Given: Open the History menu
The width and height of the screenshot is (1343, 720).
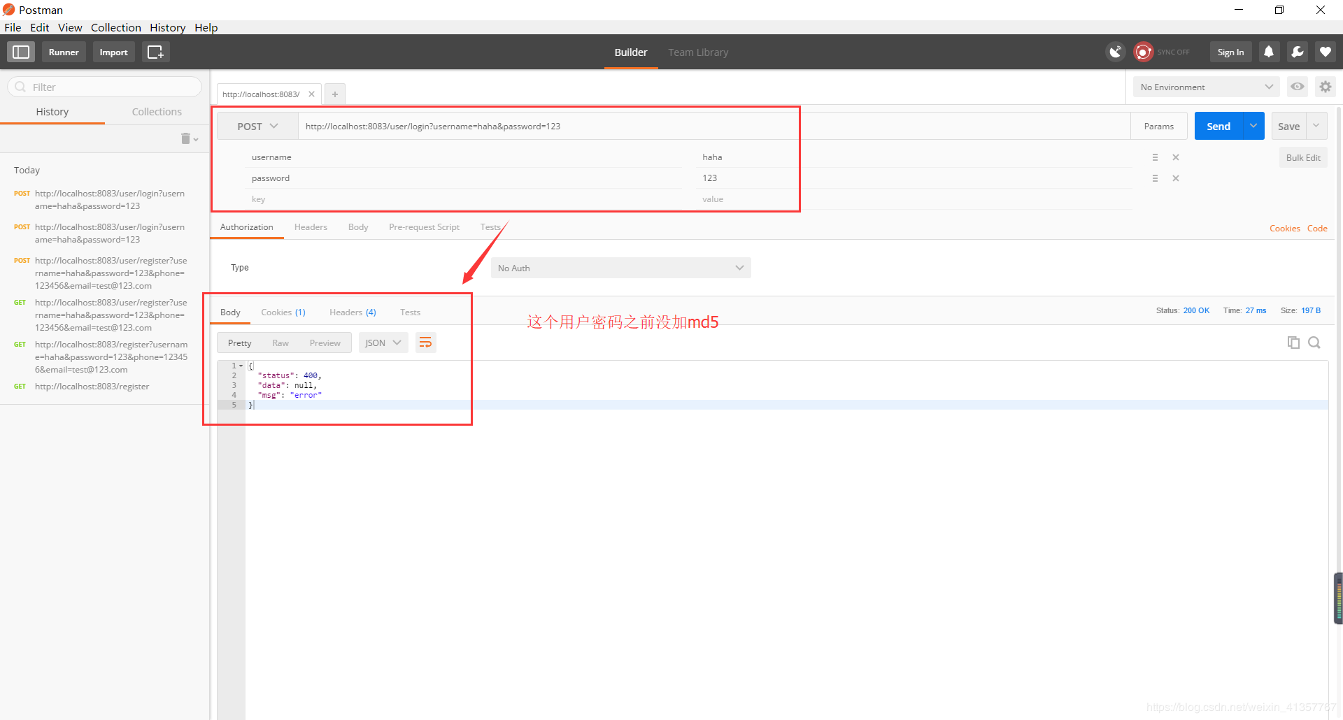Looking at the screenshot, I should point(167,27).
